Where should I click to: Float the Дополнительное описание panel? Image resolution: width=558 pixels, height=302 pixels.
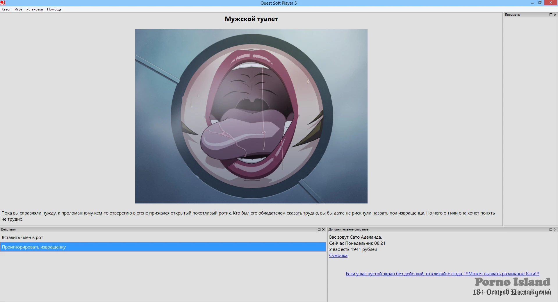pos(551,229)
